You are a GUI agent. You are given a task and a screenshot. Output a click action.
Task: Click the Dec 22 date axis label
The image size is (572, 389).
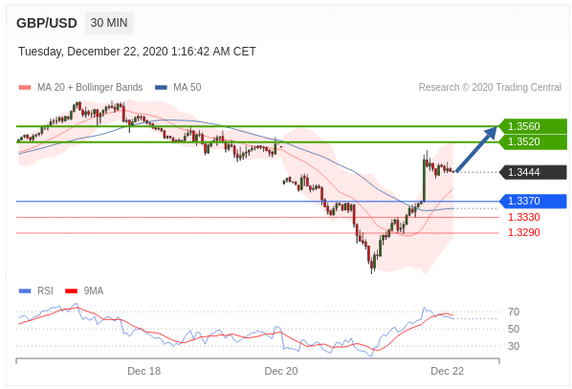coord(448,371)
